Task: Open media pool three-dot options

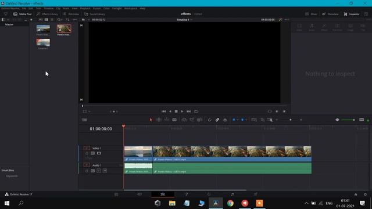Action: [x=75, y=20]
